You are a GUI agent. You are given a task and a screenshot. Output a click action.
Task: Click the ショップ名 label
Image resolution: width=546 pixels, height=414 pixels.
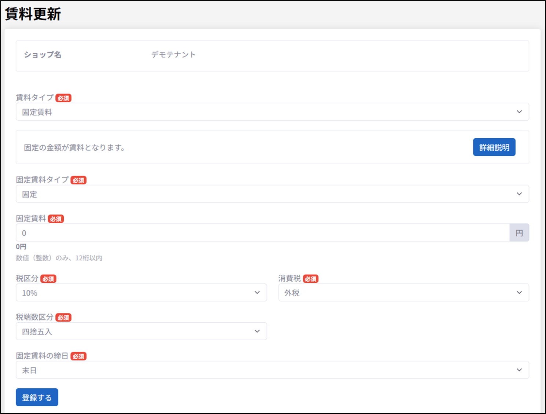(x=43, y=55)
